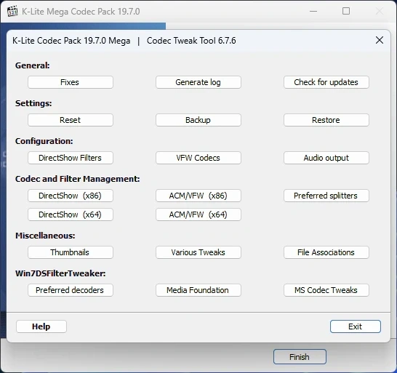This screenshot has height=373, width=397.
Task: Manage DirectShow (x86) filters
Action: [71, 196]
